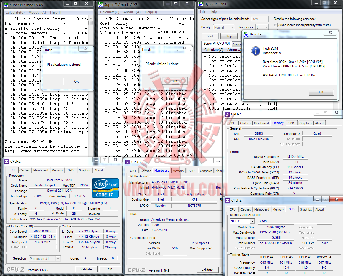
Task: Close the Super PI 1M window
Action: click(x=86, y=4)
